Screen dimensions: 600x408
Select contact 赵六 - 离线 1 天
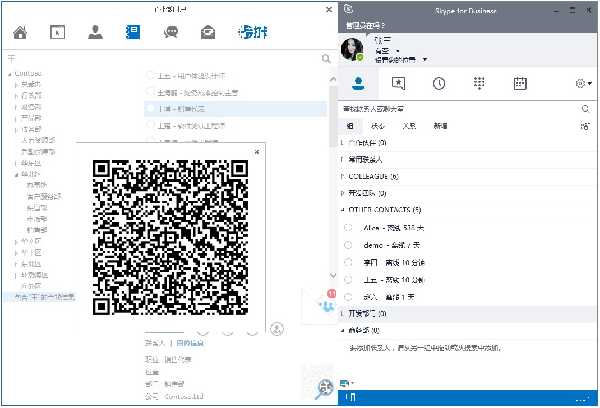click(x=468, y=297)
